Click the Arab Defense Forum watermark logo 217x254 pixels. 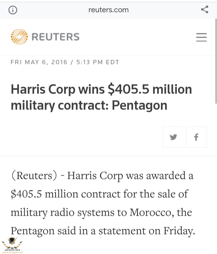(12, 245)
